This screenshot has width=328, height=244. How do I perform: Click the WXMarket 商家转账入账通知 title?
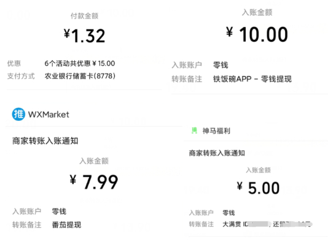coord(45,141)
